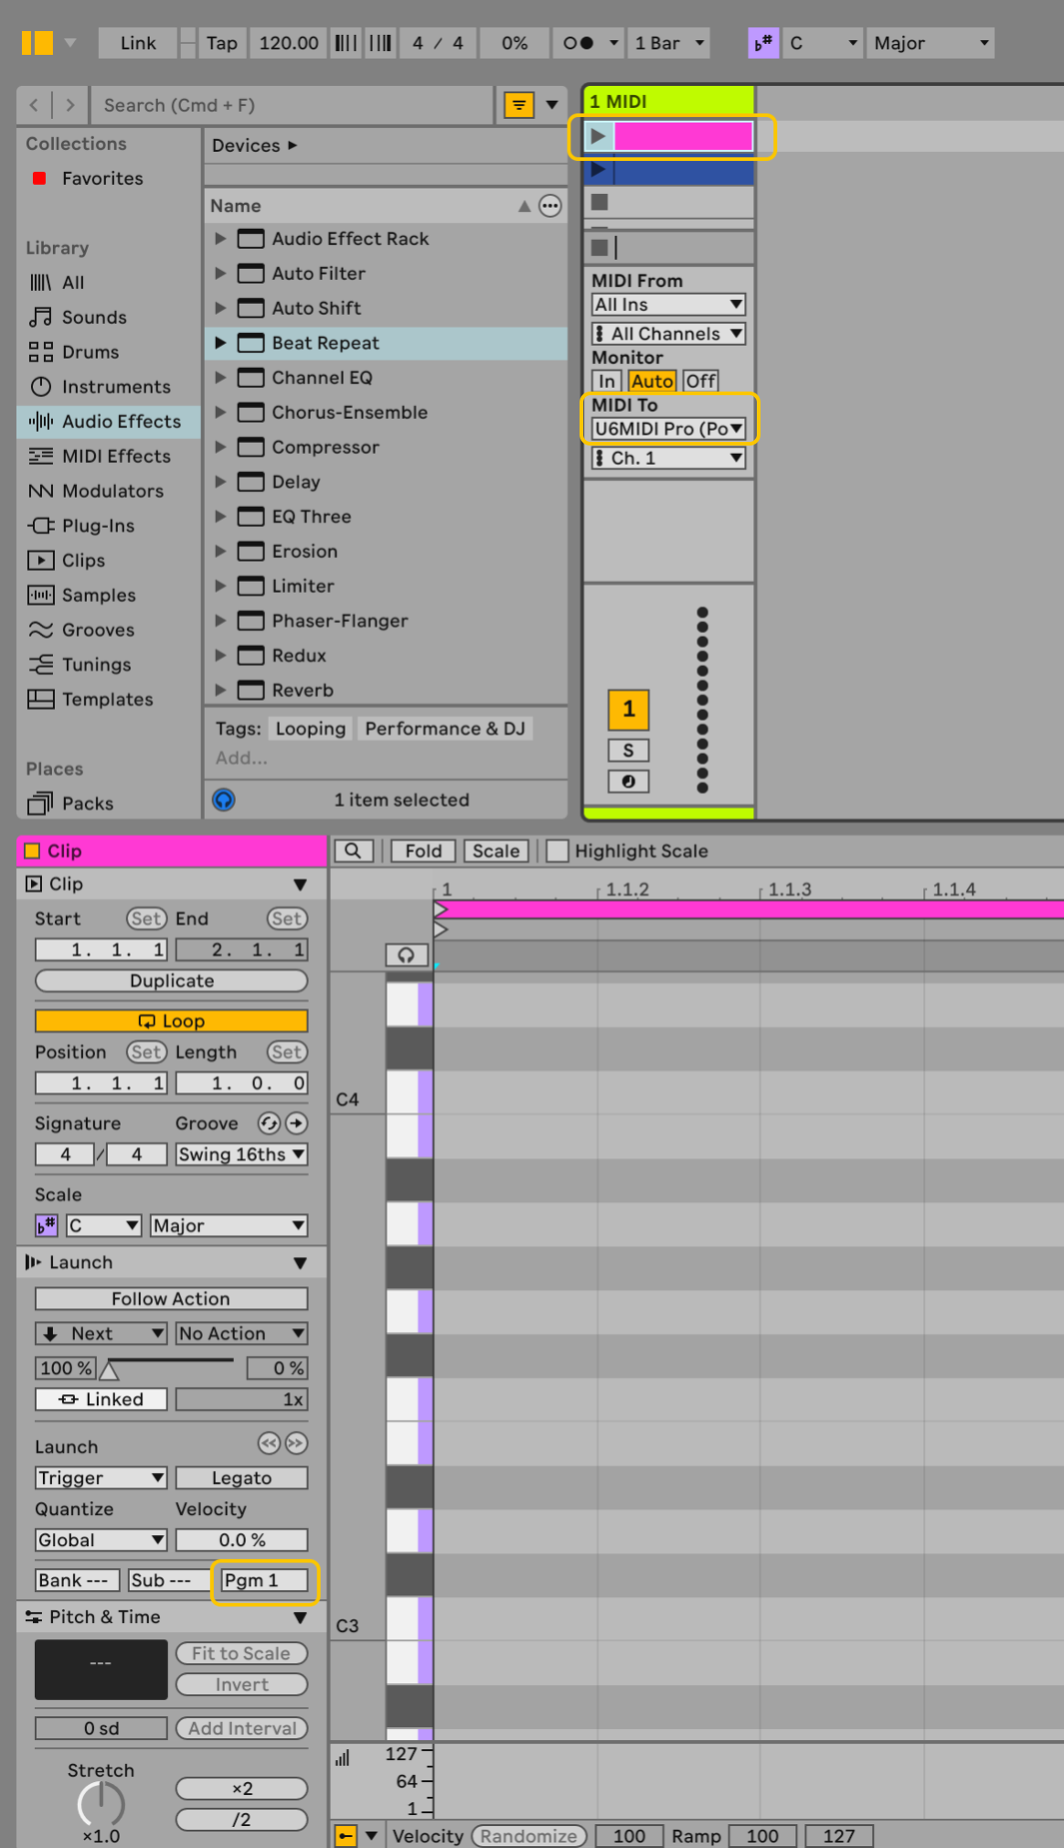This screenshot has width=1064, height=1848.
Task: Toggle the metronome icon
Action: coord(579,43)
